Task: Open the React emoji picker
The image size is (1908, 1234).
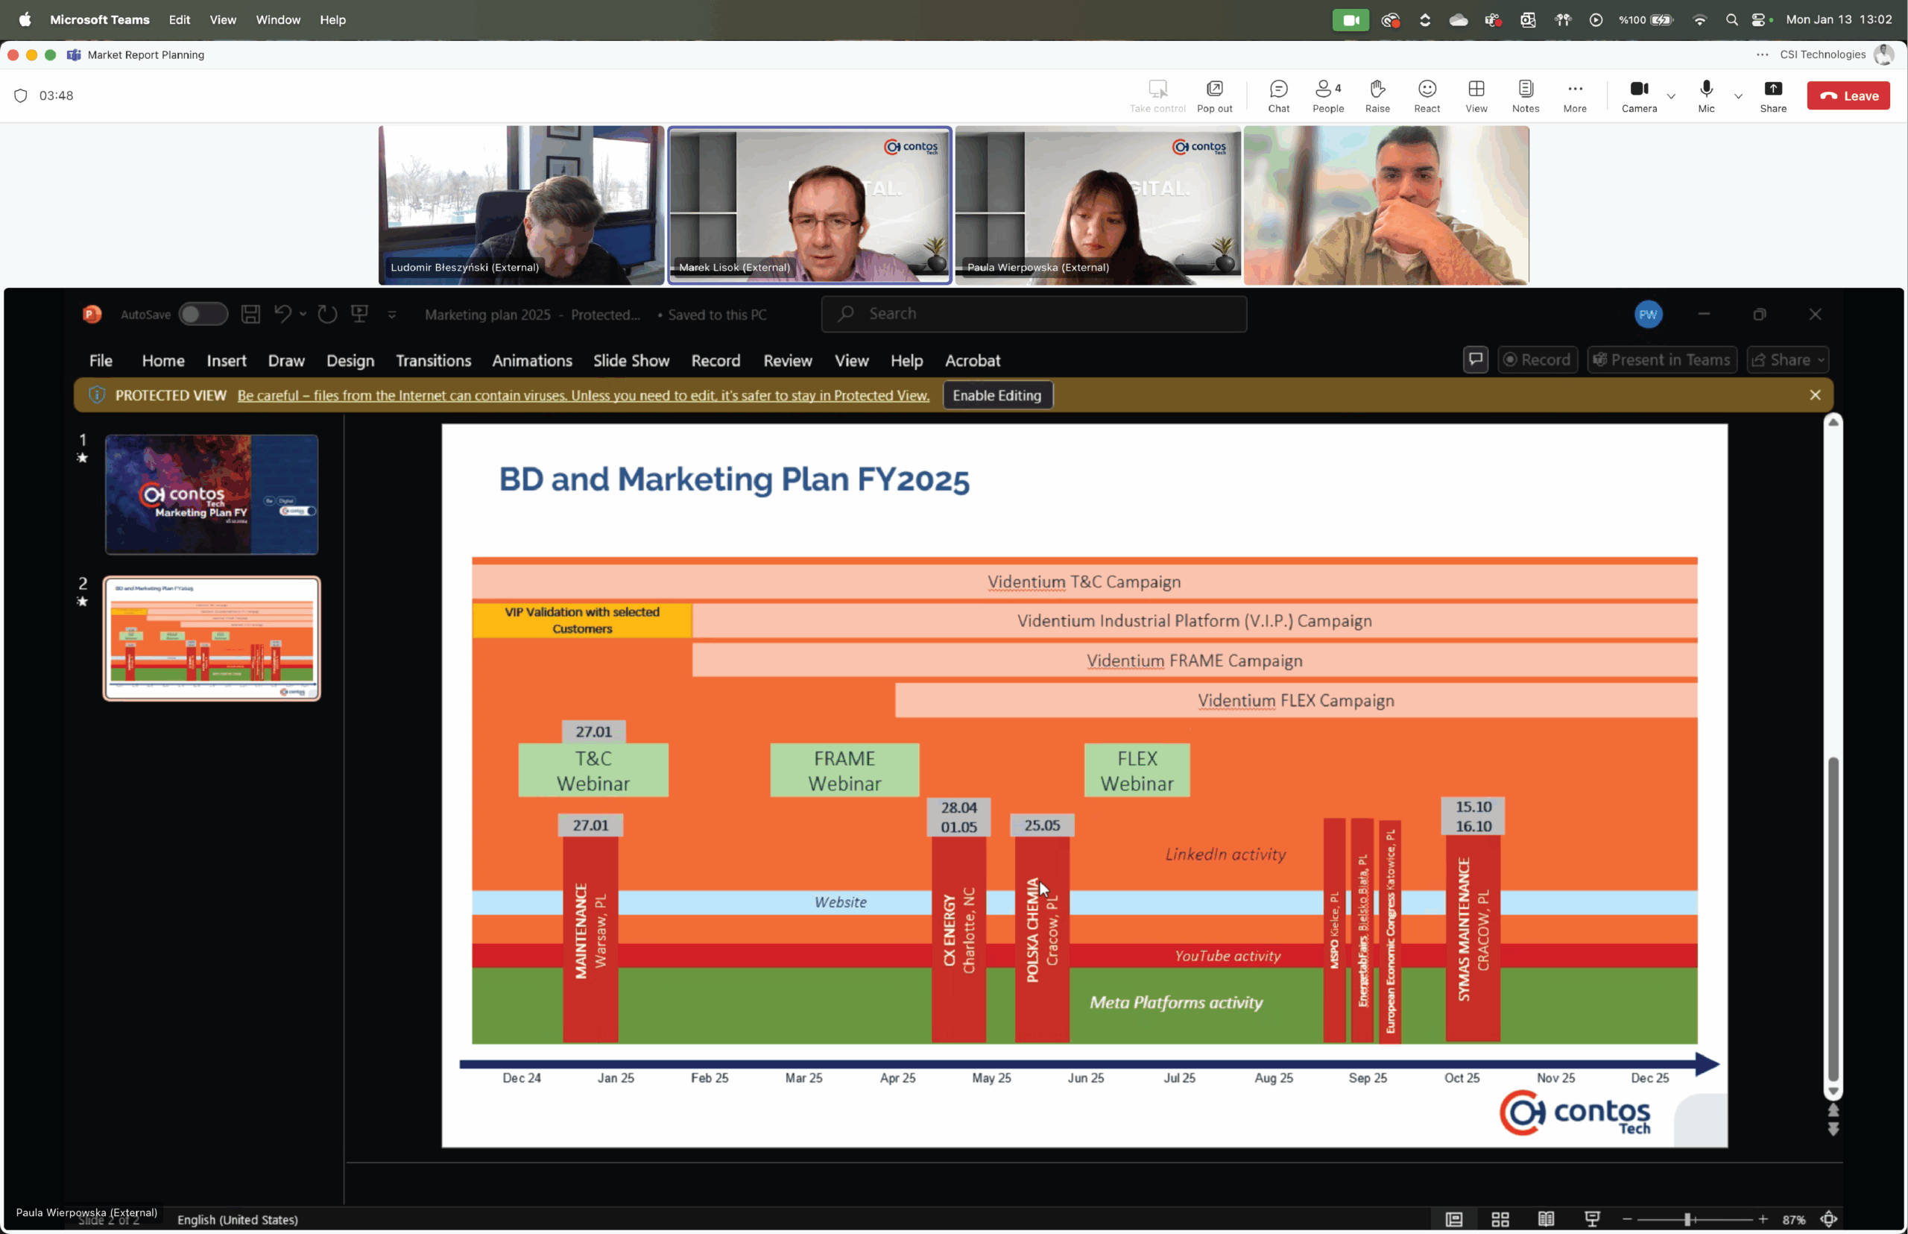Action: point(1427,95)
